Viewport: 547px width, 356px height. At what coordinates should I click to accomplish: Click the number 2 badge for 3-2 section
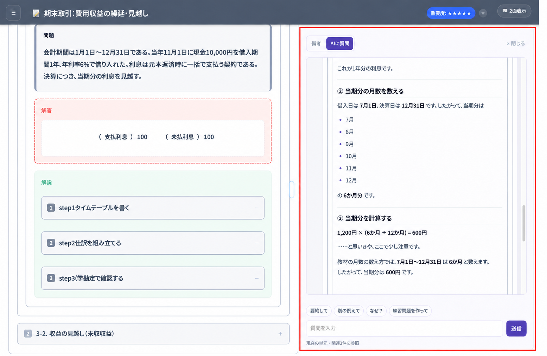click(x=28, y=334)
